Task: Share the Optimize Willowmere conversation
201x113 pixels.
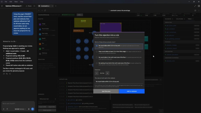Action: pyautogui.click(x=29, y=6)
